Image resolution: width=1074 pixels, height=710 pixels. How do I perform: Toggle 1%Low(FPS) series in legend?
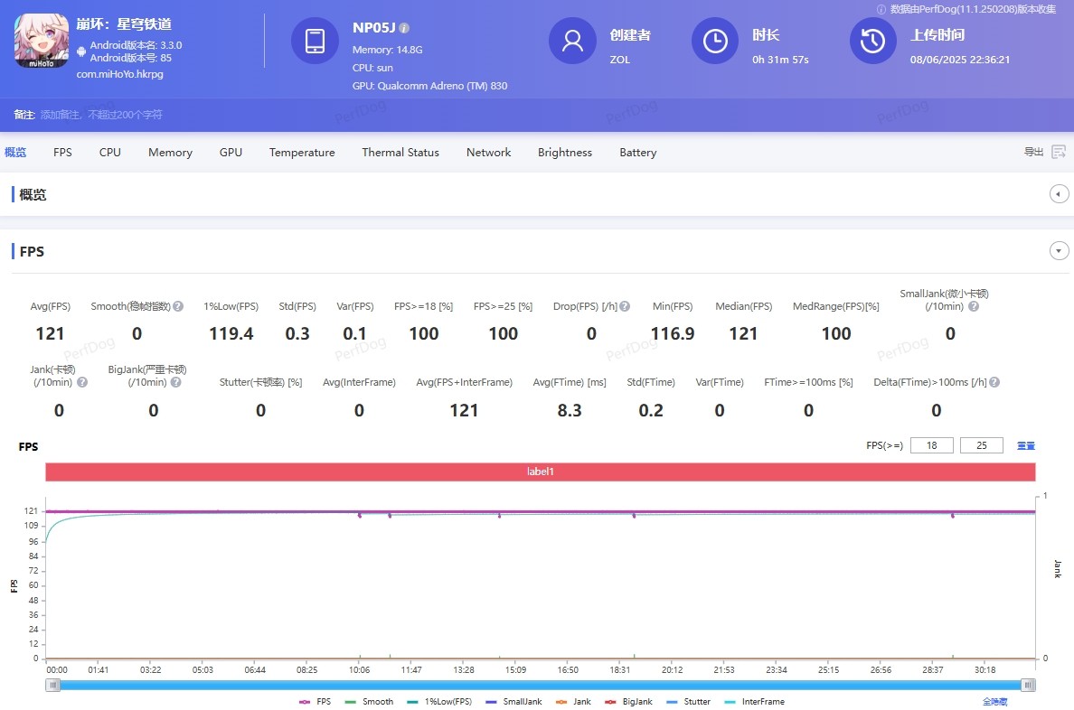click(x=439, y=702)
